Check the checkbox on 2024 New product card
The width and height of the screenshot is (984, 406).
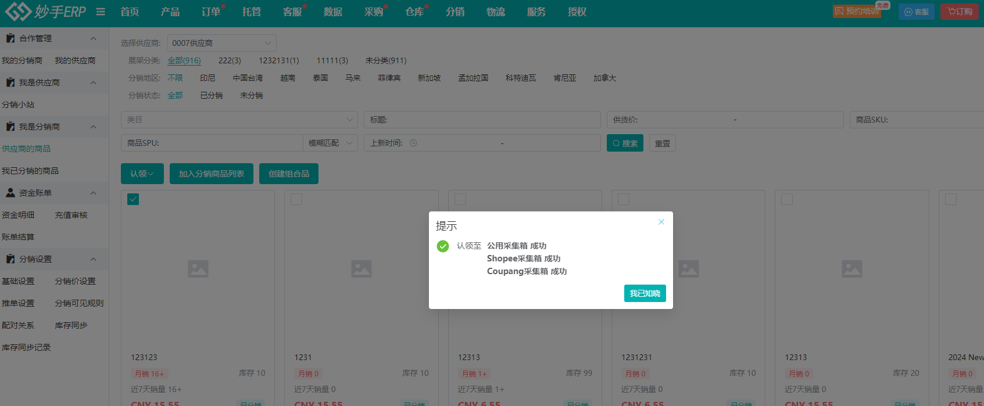click(x=951, y=199)
